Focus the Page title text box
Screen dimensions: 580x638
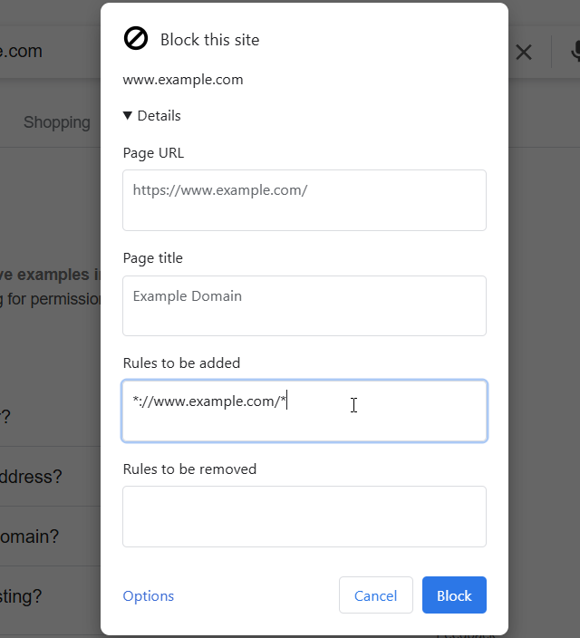coord(304,305)
